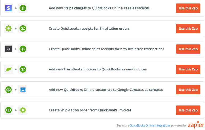Screen dimensions: 205x130
Task: Click the Stripe icon in first Zap
Action: coord(9,8)
